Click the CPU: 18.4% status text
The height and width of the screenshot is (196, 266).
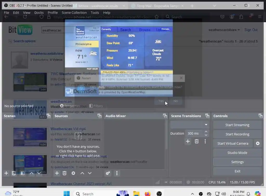pyautogui.click(x=217, y=182)
